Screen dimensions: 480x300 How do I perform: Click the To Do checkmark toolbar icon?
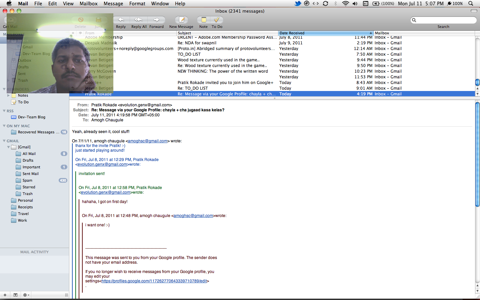pos(217,20)
